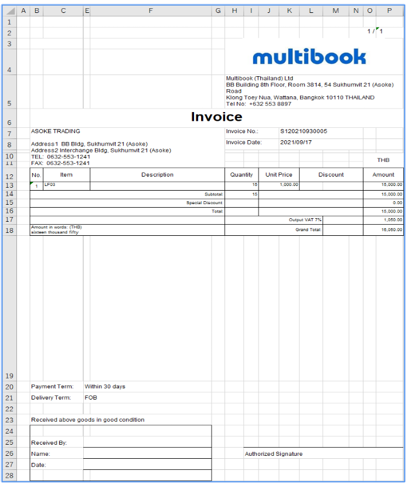Click page number '1 / 1' cell
Image resolution: width=408 pixels, height=484 pixels.
[x=375, y=31]
